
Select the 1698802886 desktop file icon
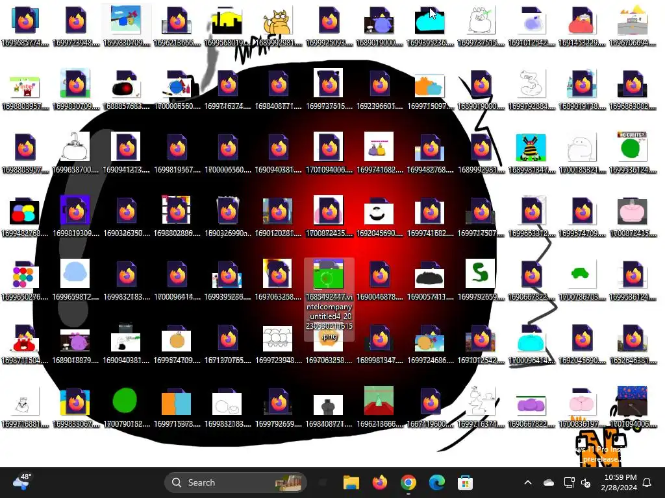click(177, 217)
